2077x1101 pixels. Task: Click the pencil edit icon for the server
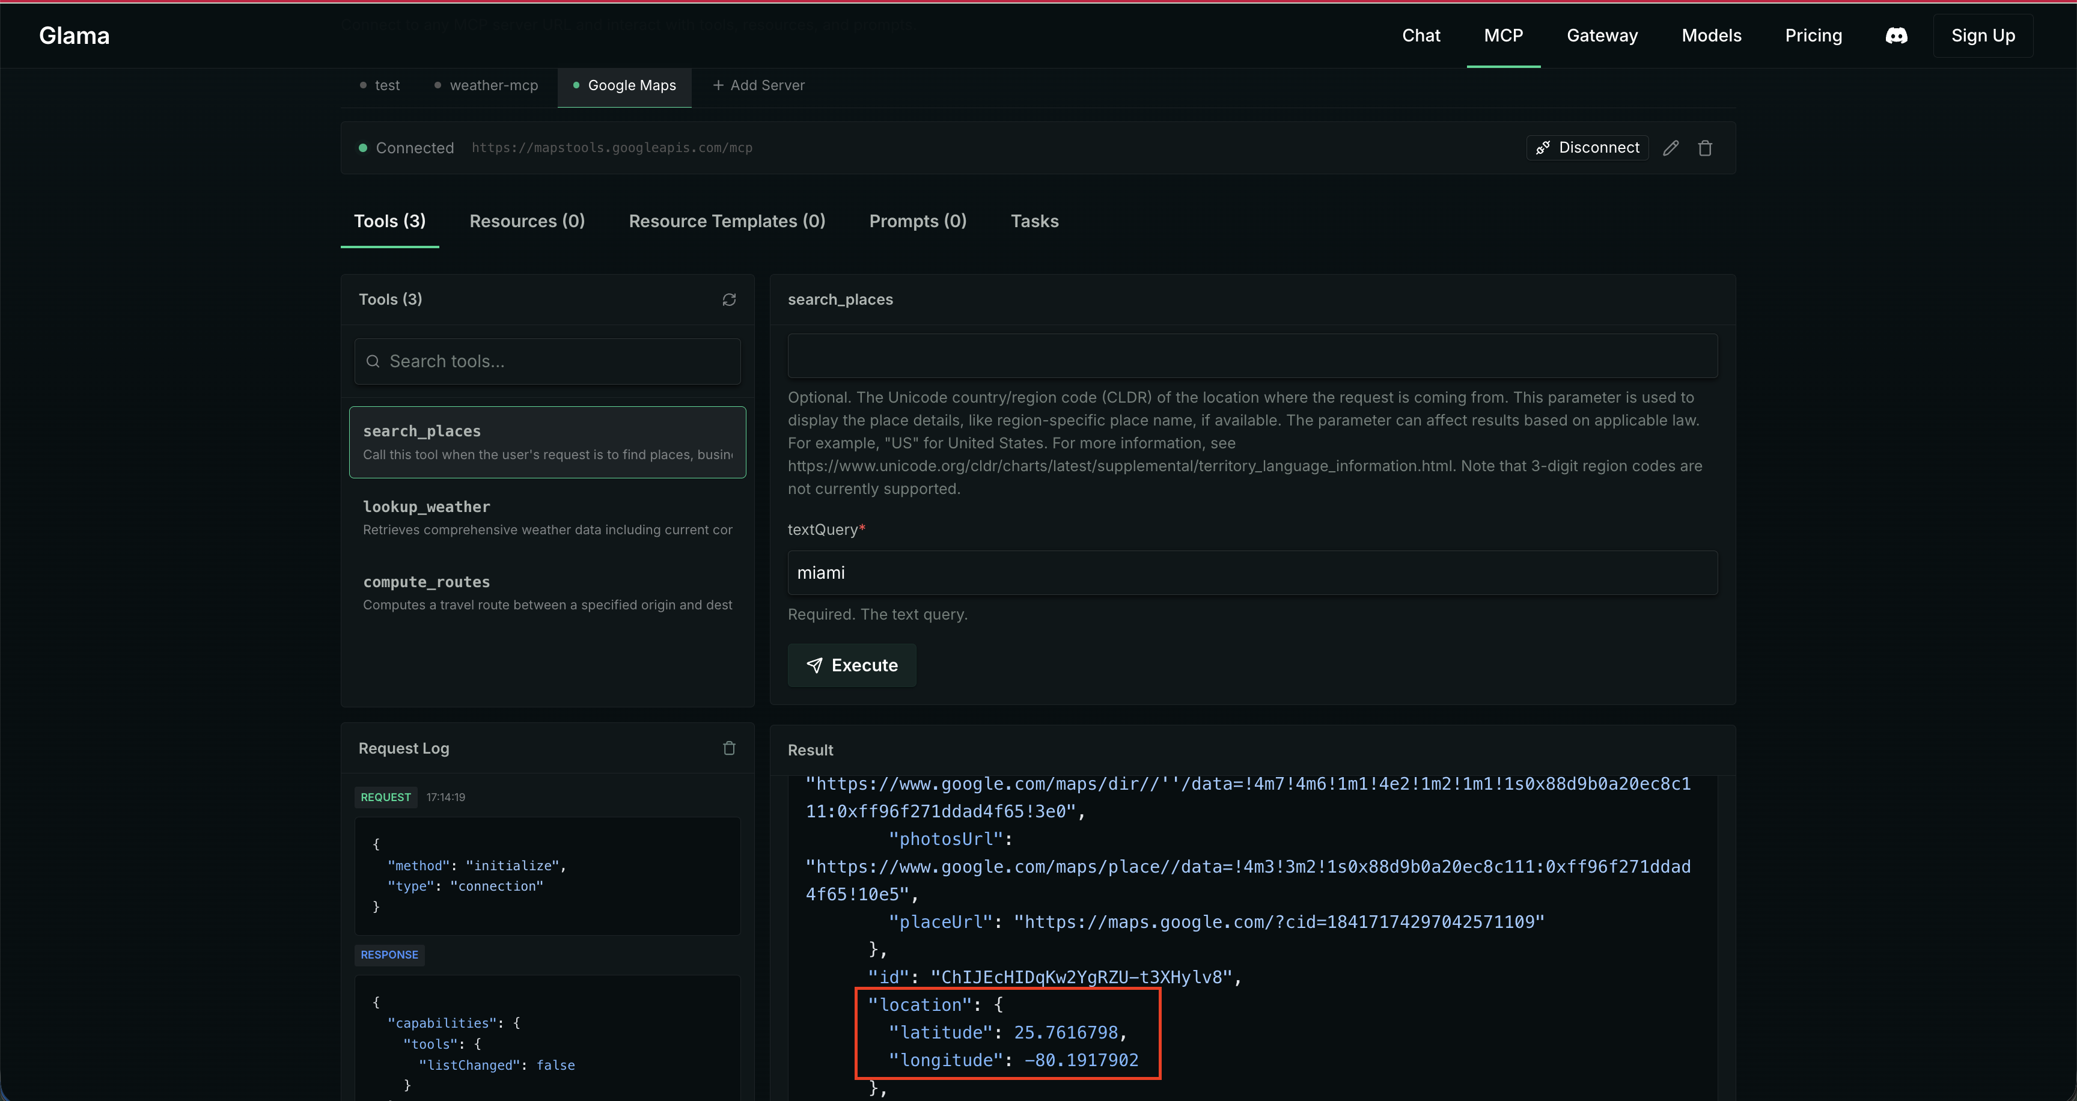click(x=1671, y=147)
